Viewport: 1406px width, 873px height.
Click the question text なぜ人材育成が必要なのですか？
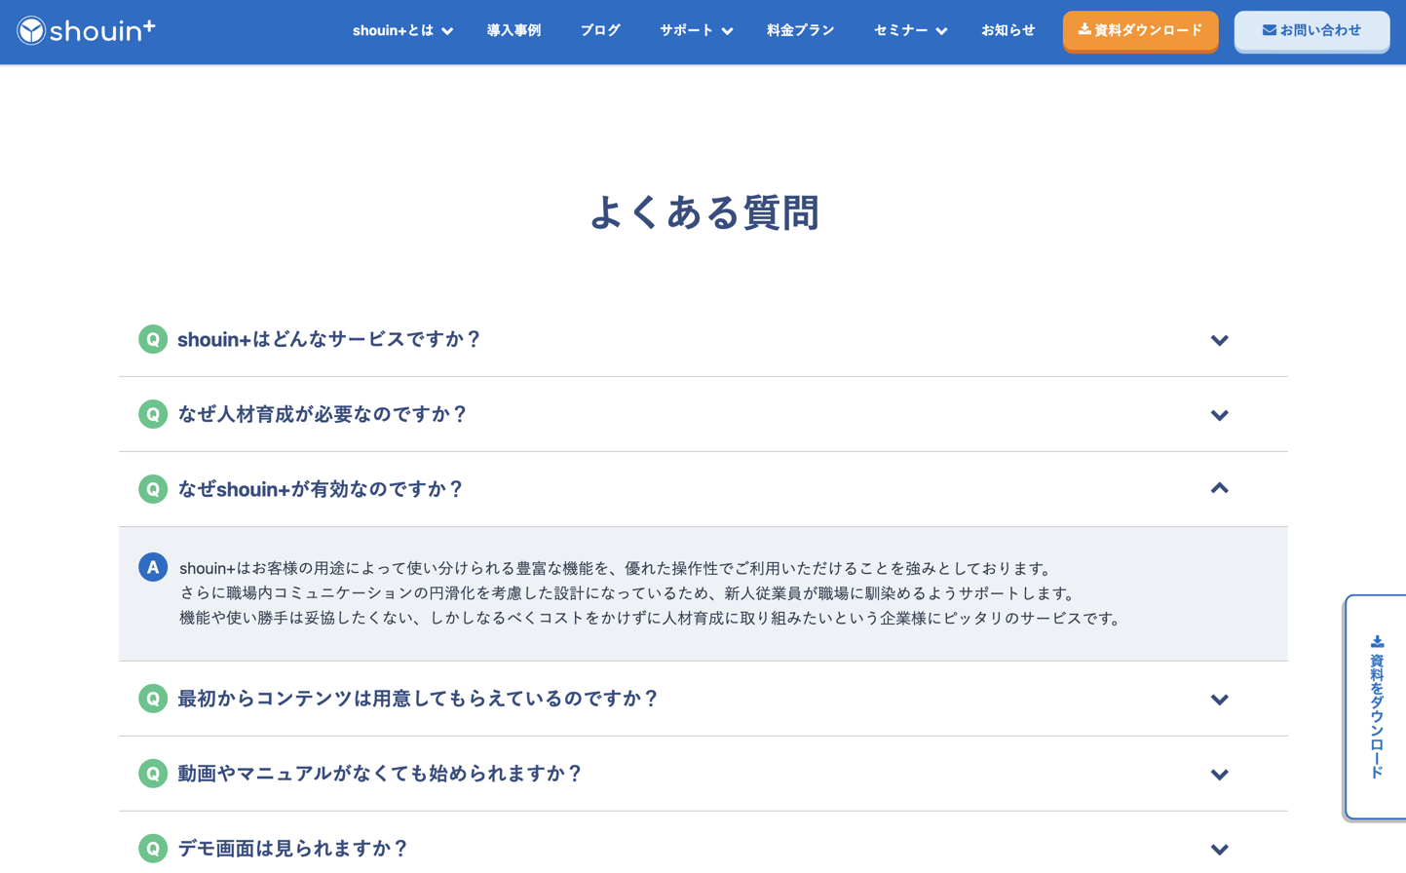click(323, 414)
